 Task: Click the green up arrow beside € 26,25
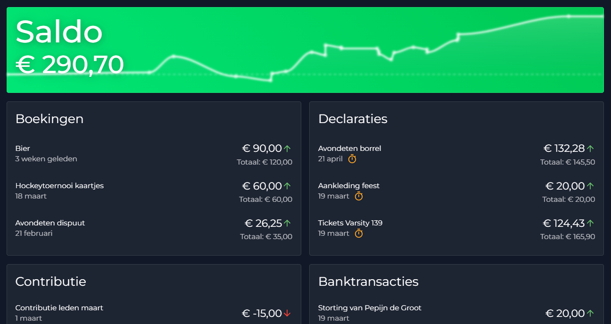click(287, 223)
